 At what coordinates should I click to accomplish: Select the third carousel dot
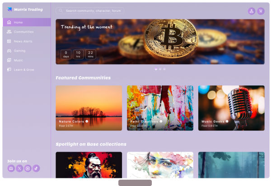pos(164,69)
